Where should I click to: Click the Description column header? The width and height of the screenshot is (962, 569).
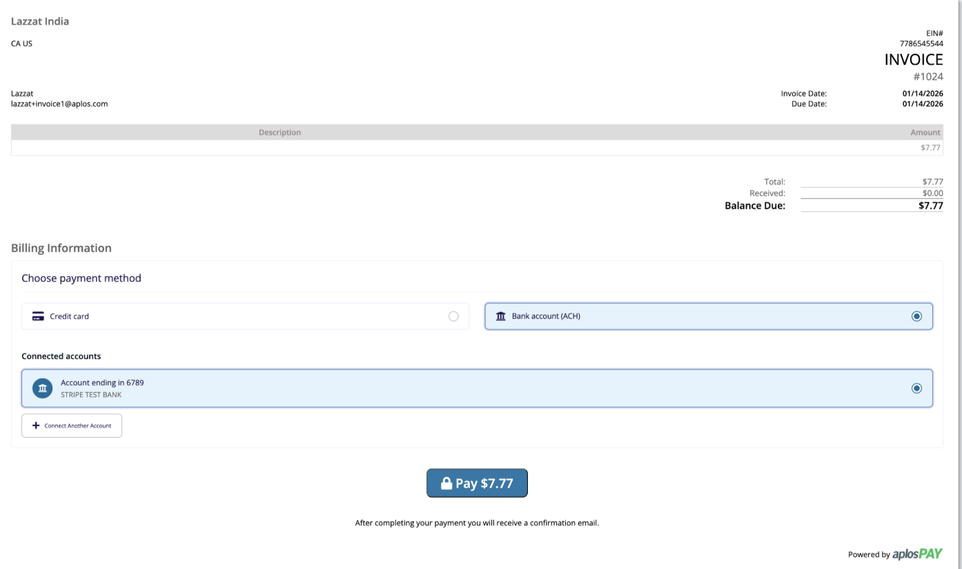pyautogui.click(x=279, y=133)
